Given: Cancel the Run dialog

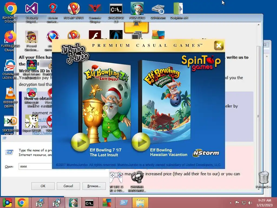Looking at the screenshot, I should 68,186.
